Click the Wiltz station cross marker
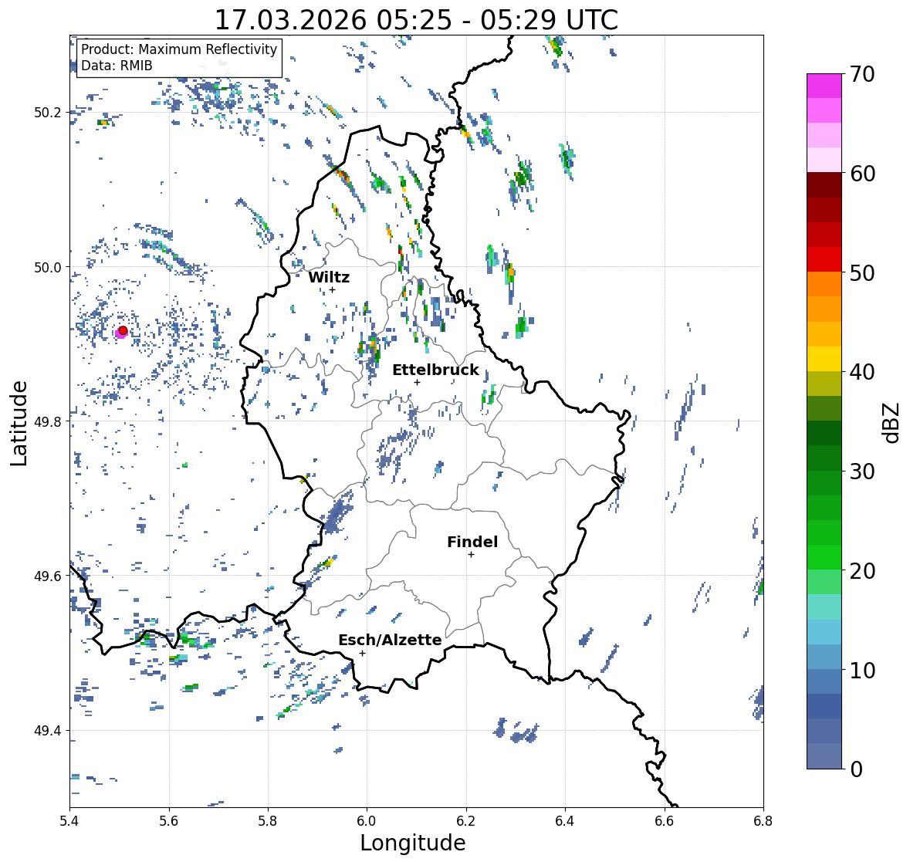Screen dimensions: 910x862 point(332,289)
